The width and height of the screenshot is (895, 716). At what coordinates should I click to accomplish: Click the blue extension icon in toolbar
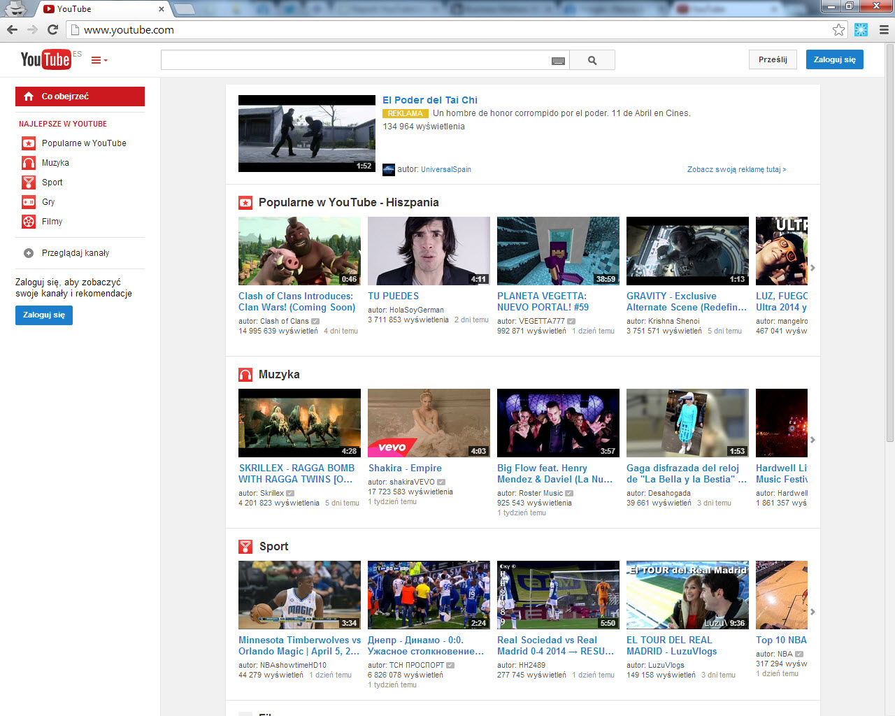coord(861,30)
